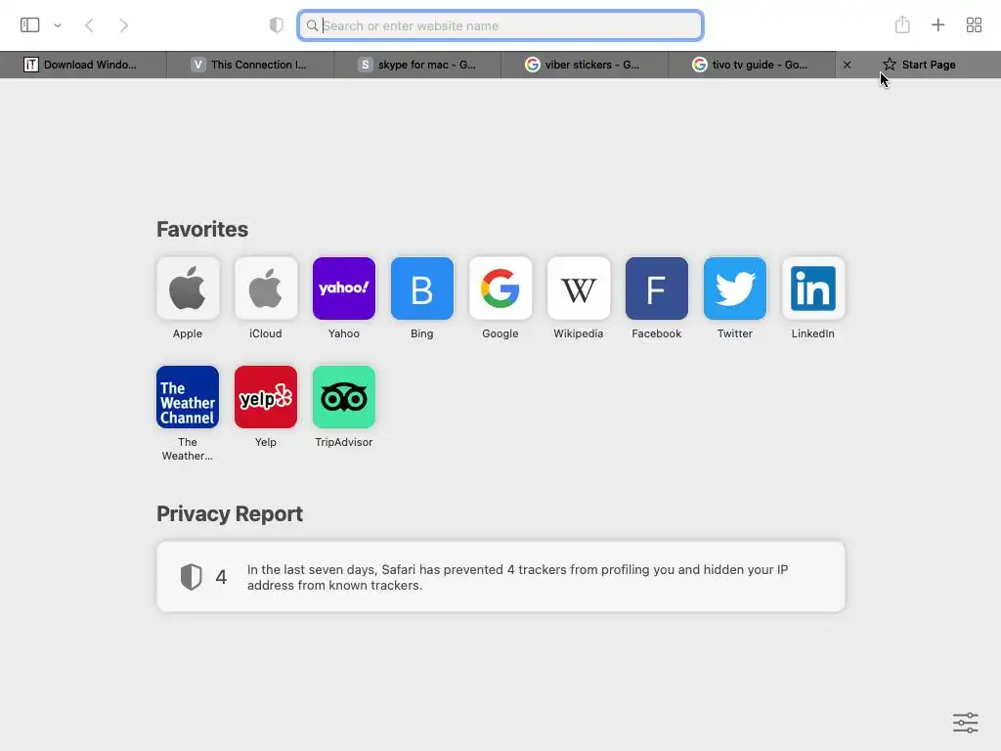Close the Start Page tab

[848, 65]
